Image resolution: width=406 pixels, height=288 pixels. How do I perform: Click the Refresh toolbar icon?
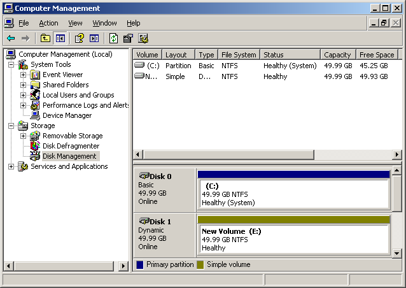tap(113, 38)
